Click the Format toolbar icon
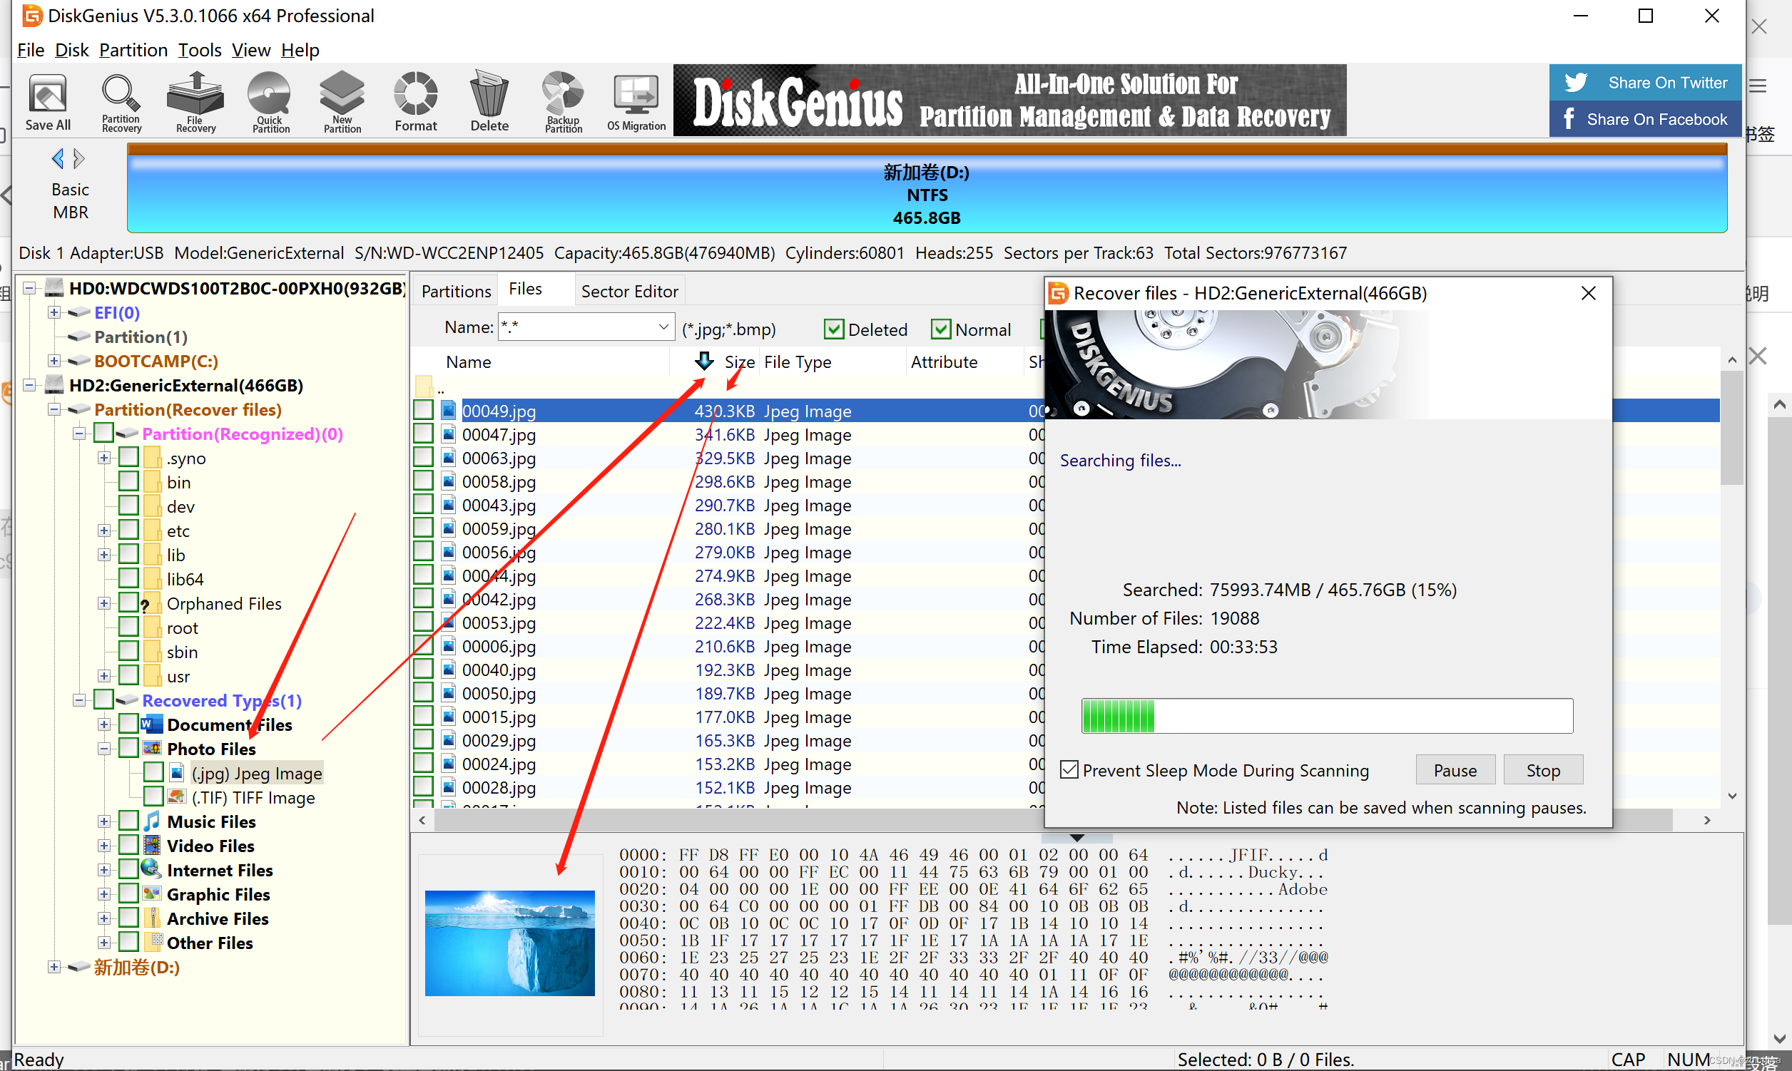The width and height of the screenshot is (1792, 1071). pyautogui.click(x=416, y=102)
